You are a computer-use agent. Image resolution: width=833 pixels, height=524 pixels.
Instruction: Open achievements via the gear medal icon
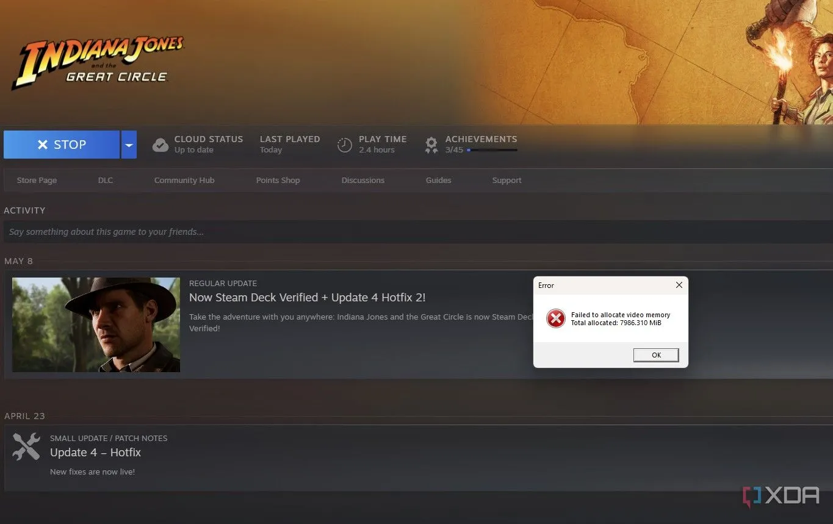[431, 145]
